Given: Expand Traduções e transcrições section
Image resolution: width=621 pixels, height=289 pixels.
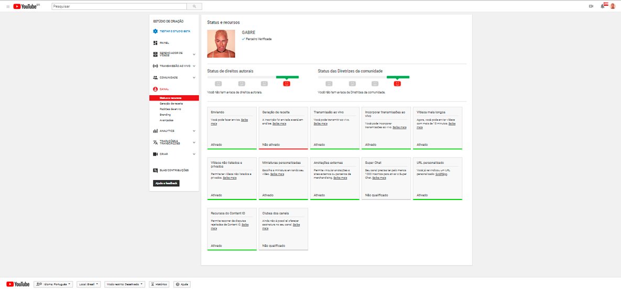Looking at the screenshot, I should pyautogui.click(x=194, y=142).
